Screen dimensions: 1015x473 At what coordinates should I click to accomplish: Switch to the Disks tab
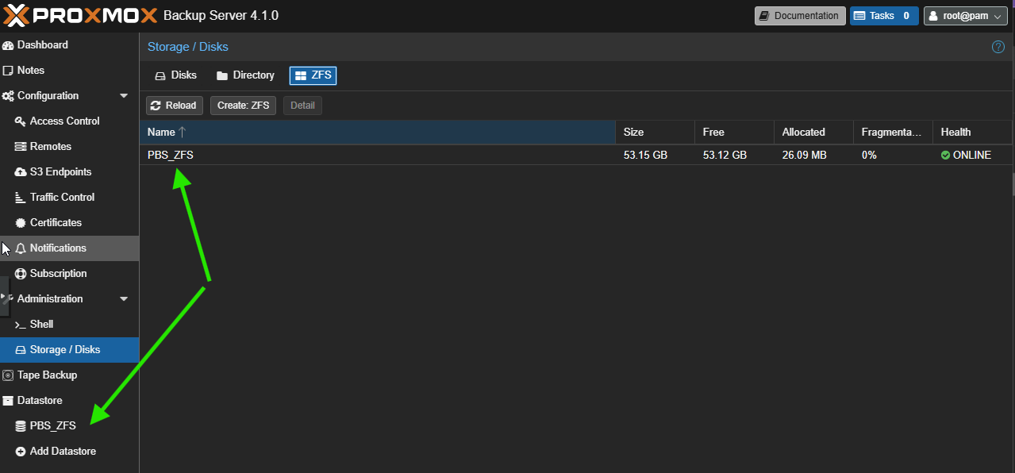pyautogui.click(x=175, y=75)
